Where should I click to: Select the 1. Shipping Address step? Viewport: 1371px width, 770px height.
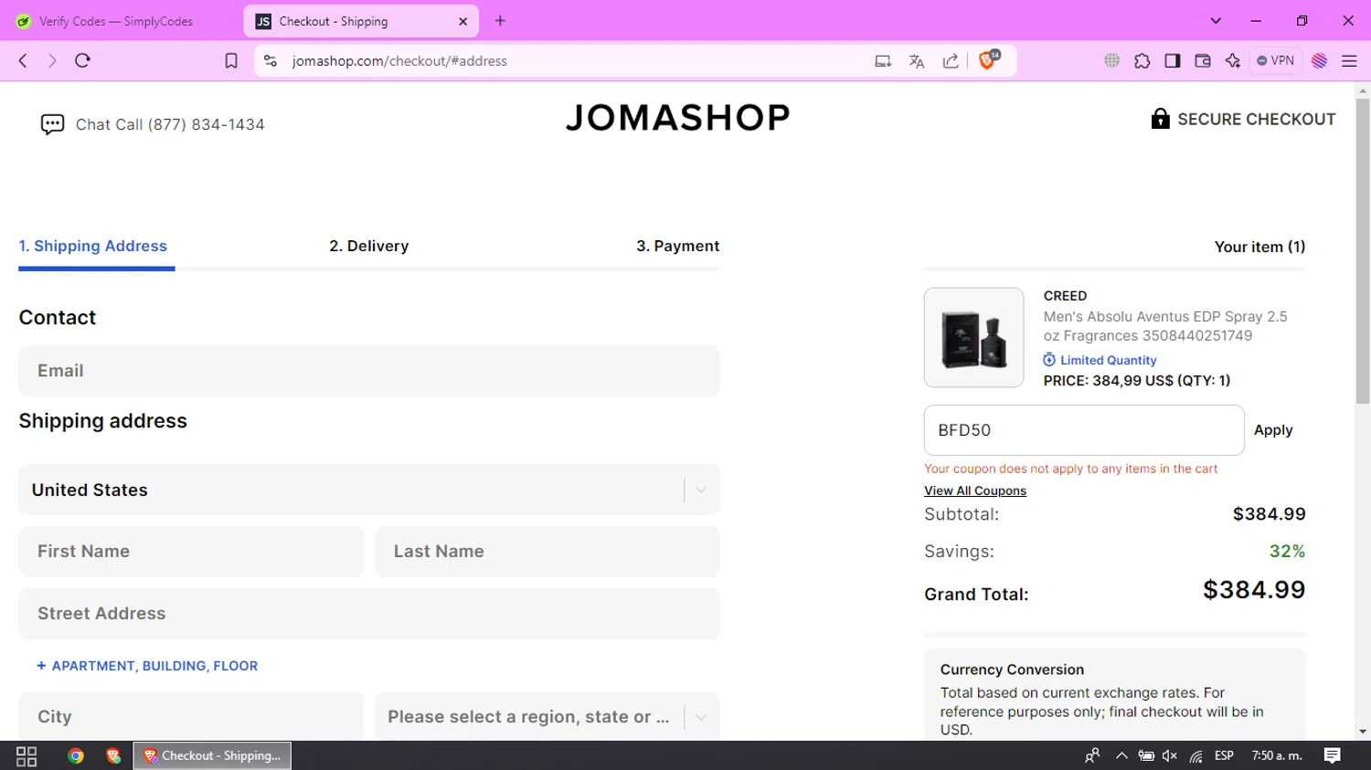[93, 246]
